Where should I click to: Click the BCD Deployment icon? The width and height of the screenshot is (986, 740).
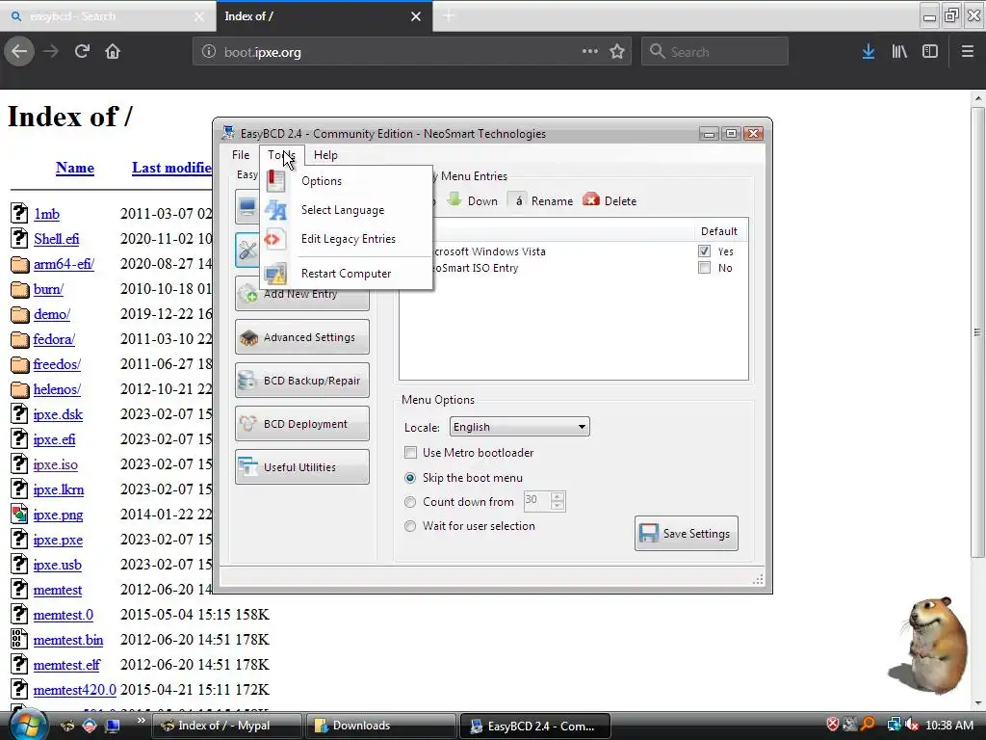[248, 424]
